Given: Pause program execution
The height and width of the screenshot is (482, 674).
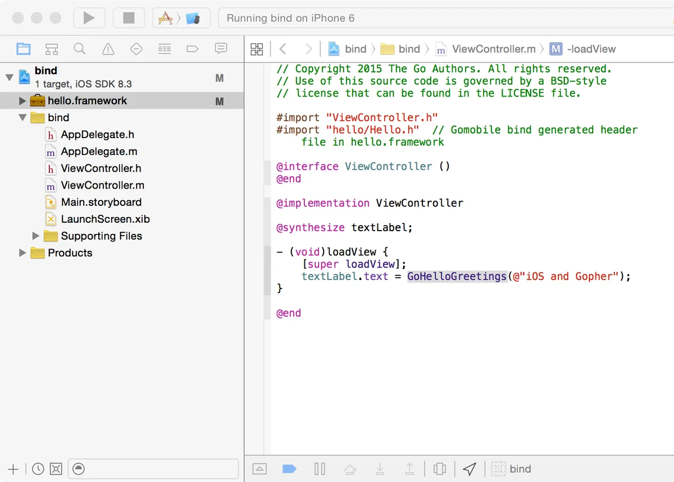Looking at the screenshot, I should tap(320, 469).
